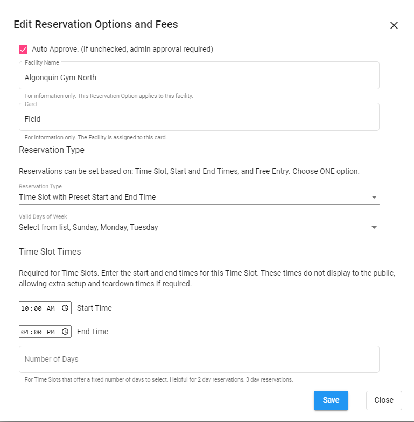Select AM in the Start Time field
Viewport: 414px width, 422px height.
51,308
